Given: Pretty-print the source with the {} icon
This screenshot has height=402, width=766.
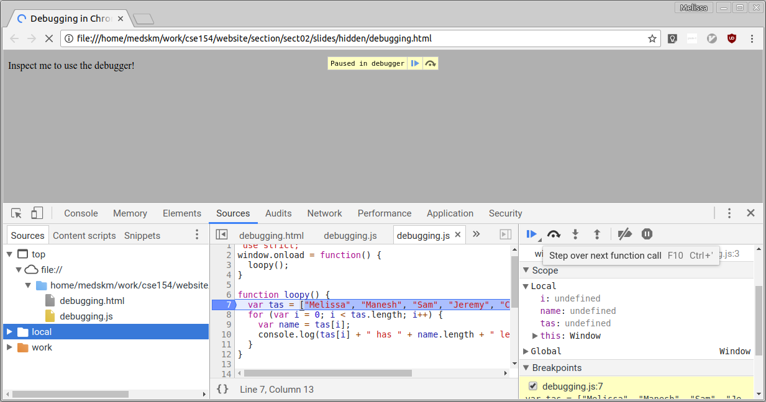Looking at the screenshot, I should 222,389.
